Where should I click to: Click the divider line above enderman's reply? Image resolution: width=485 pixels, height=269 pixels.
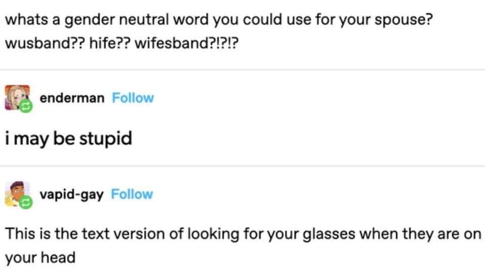click(x=243, y=70)
